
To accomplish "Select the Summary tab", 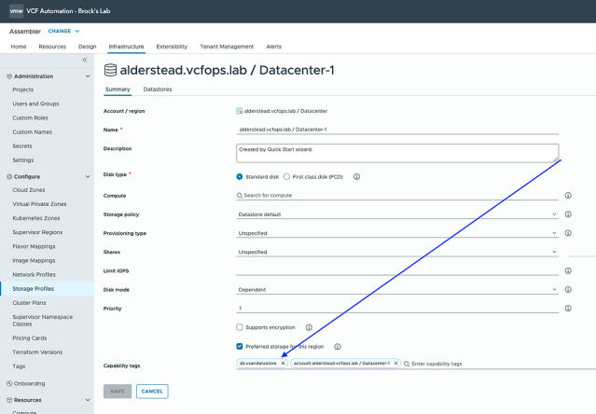I will 118,90.
